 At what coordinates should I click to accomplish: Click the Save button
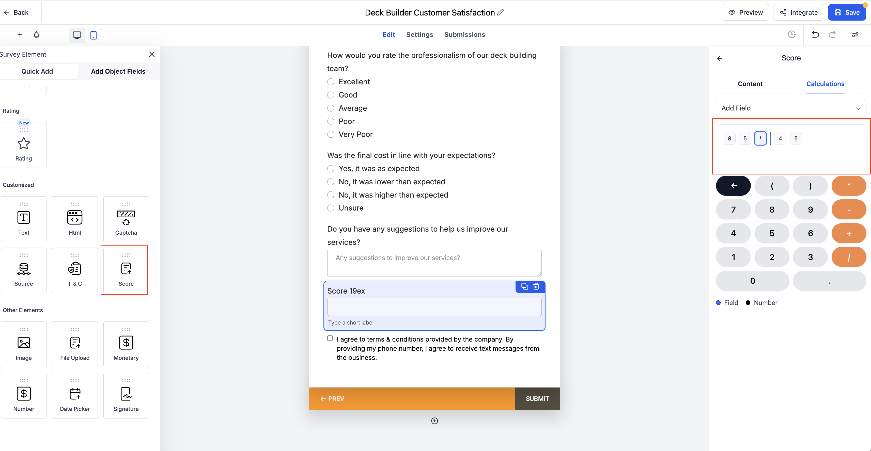coord(847,12)
